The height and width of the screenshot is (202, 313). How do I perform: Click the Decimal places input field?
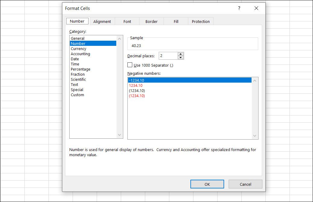click(168, 56)
